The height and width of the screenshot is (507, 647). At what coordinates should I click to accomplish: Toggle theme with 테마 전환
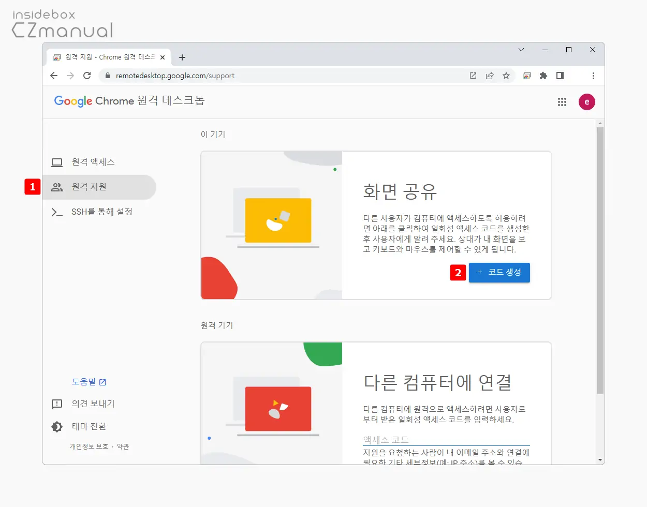tap(79, 427)
